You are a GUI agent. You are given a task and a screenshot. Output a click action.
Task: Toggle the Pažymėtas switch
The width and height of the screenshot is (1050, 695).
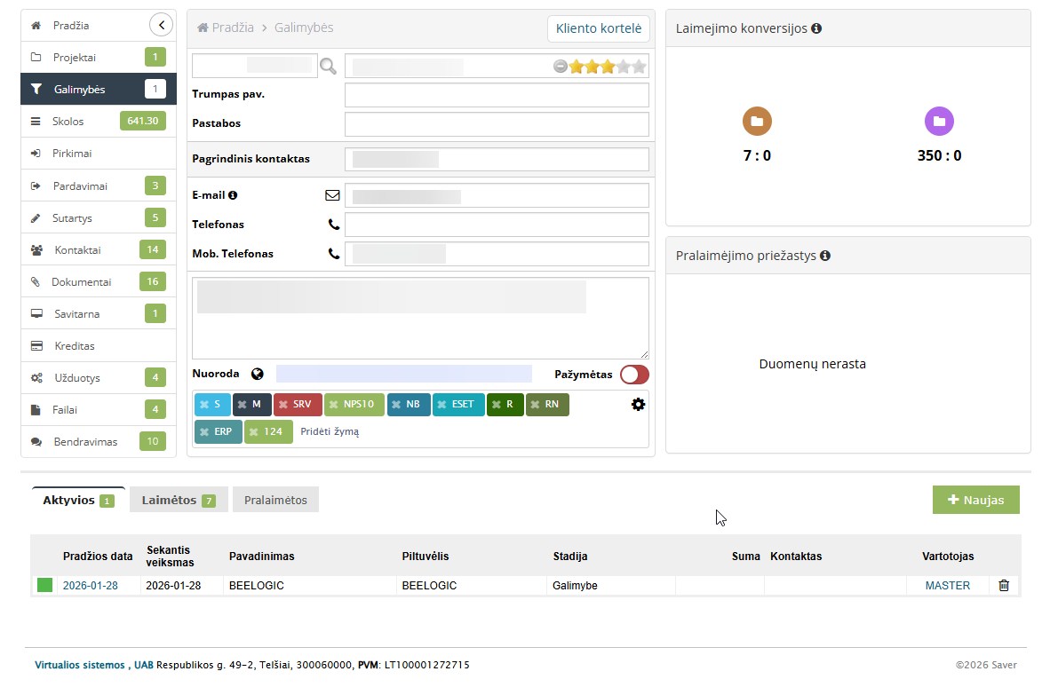pos(634,375)
